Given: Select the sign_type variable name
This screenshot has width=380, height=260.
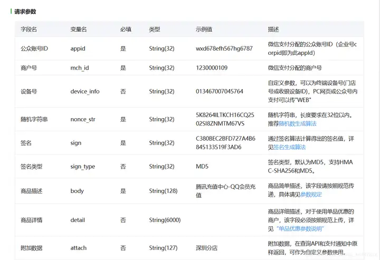Looking at the screenshot, I should pyautogui.click(x=83, y=167).
